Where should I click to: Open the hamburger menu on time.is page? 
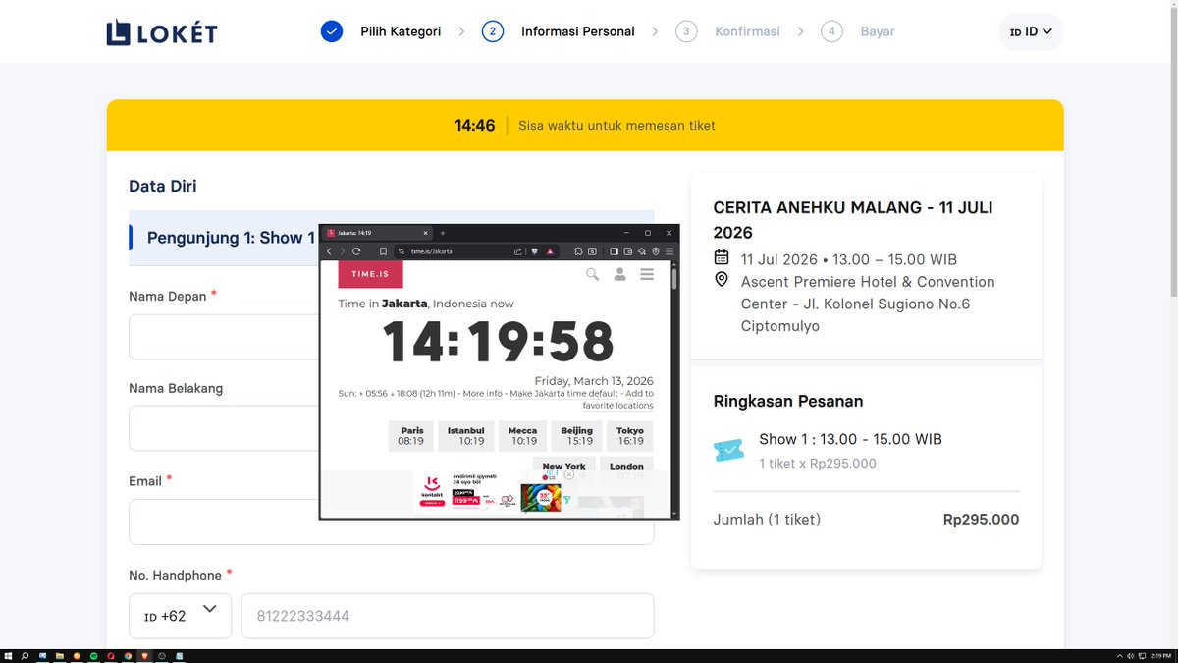647,274
